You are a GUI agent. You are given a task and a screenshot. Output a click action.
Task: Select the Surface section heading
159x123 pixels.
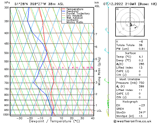coord(130,53)
